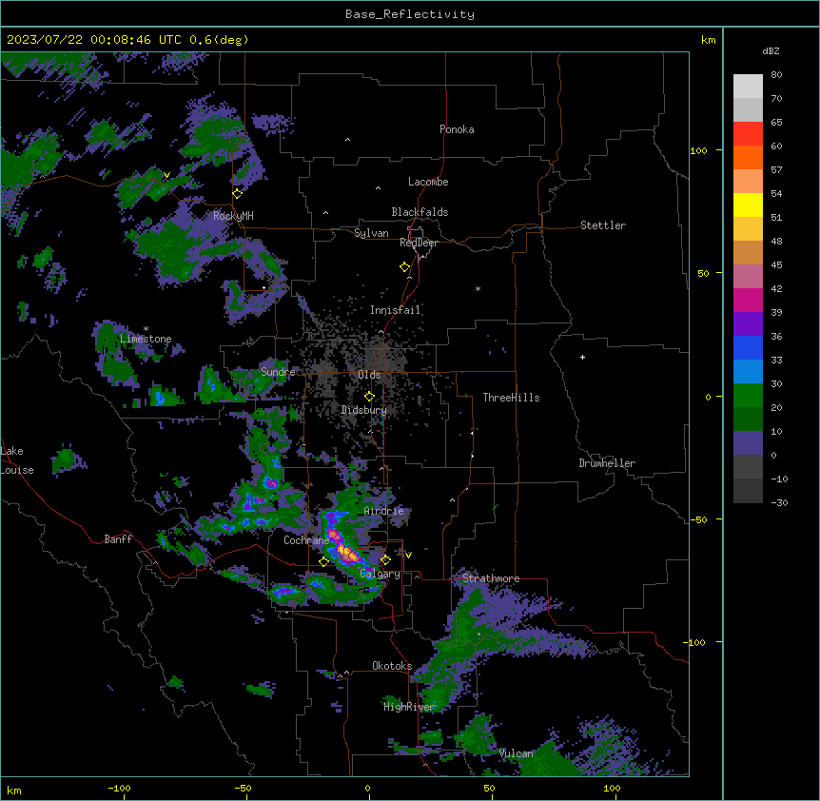Screen dimensions: 820x801
Task: Click the Lake Louise label
Action: [17, 460]
